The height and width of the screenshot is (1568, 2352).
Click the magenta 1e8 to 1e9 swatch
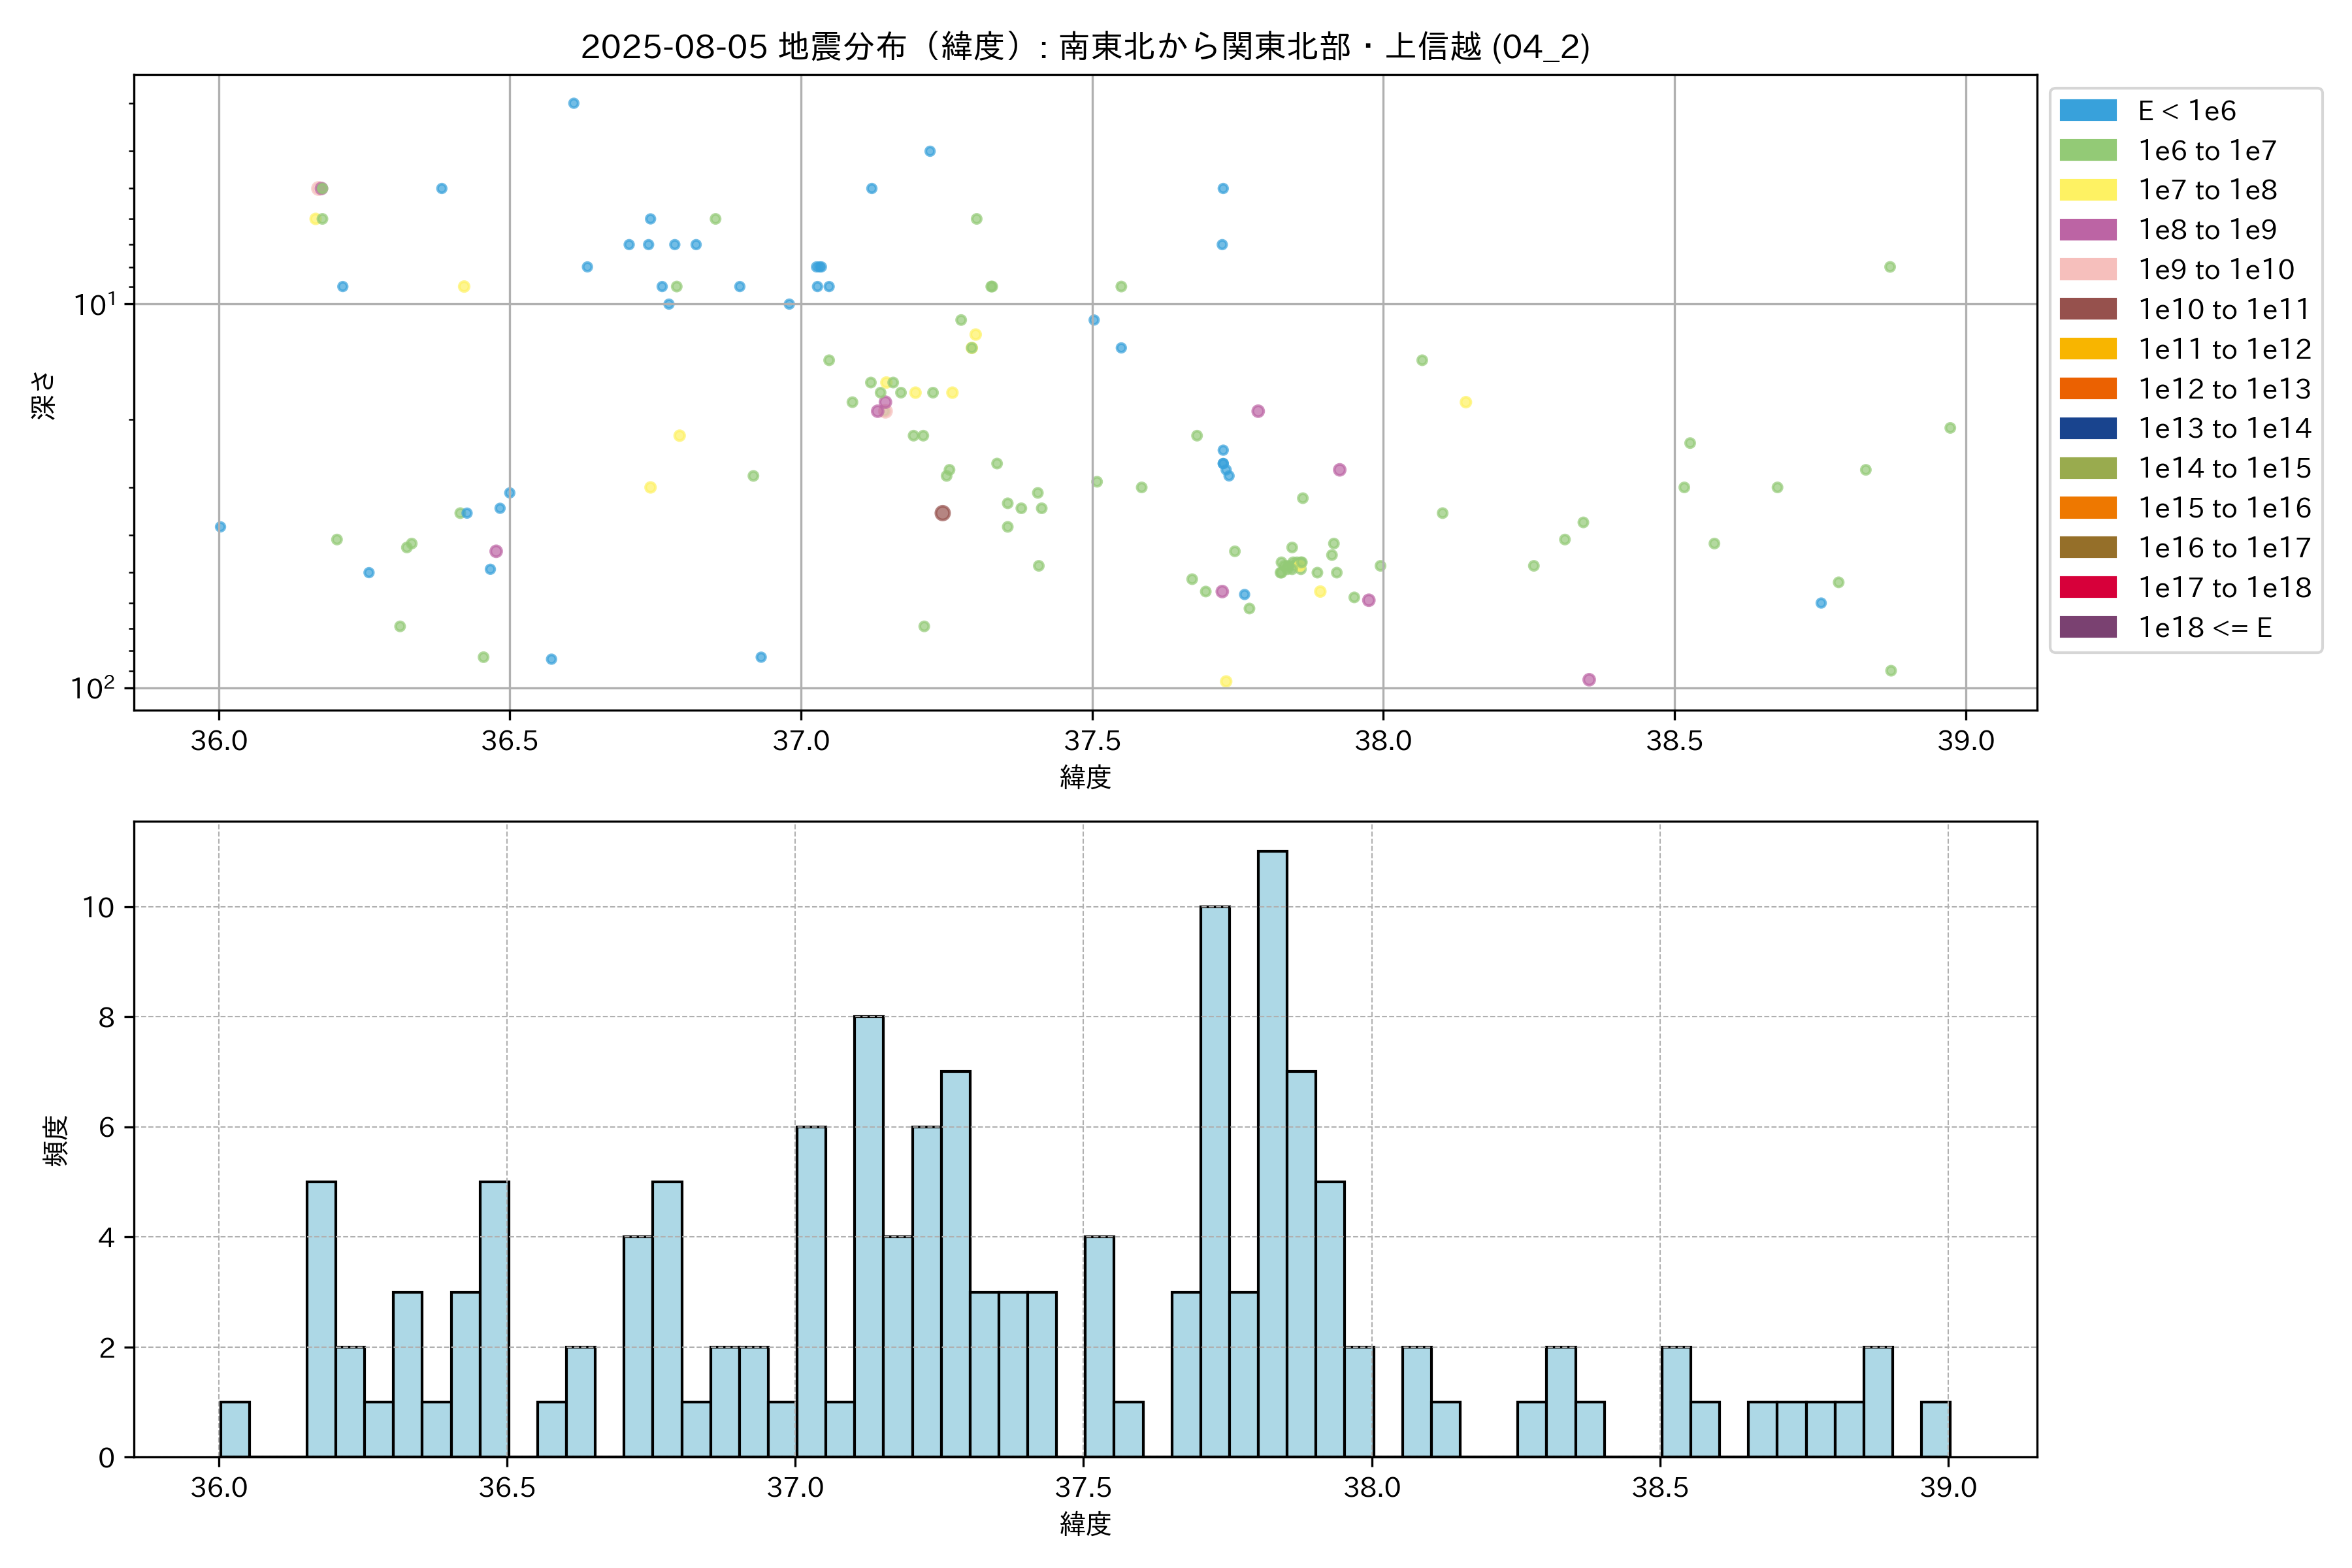[x=2087, y=230]
